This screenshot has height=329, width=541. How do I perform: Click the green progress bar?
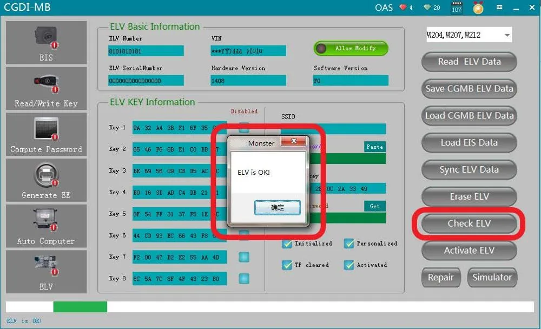[80, 307]
